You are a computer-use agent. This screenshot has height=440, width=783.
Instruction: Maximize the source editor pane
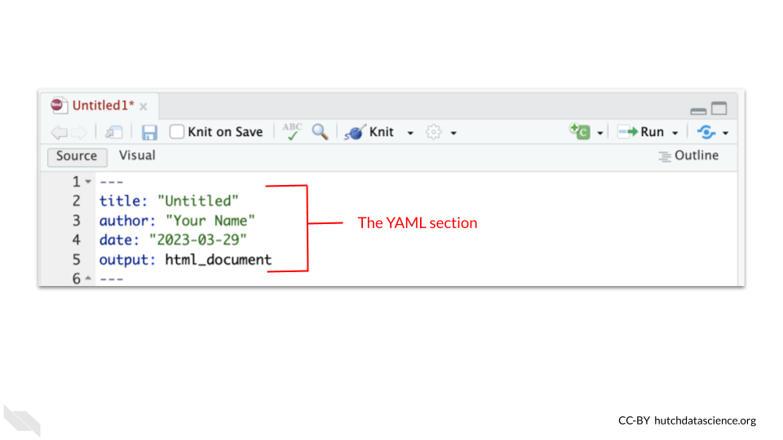point(719,108)
